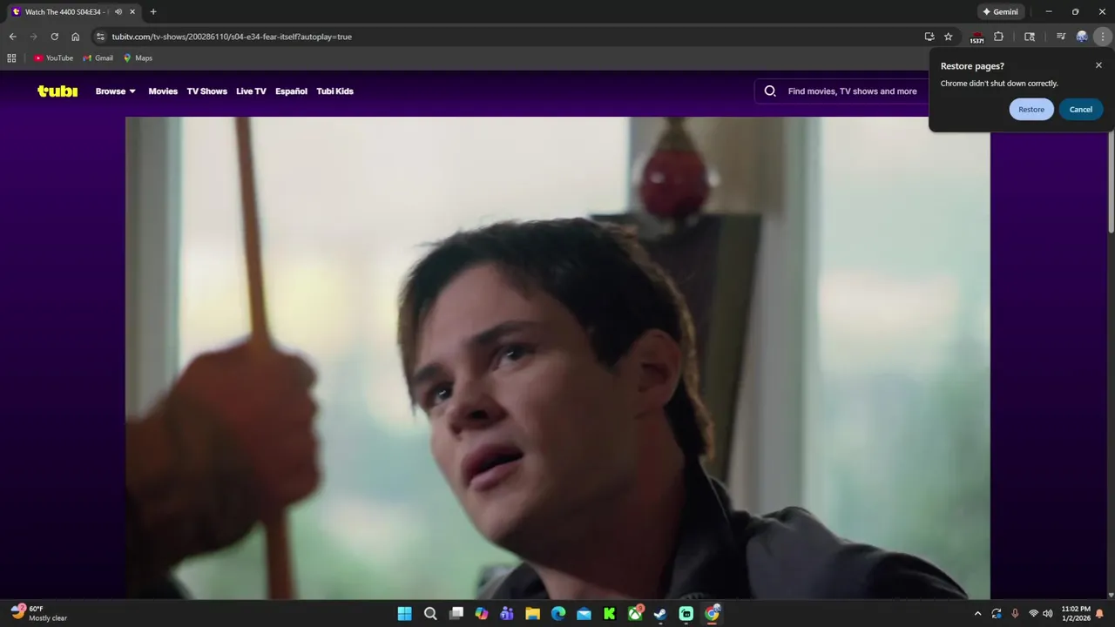Open the Mail app from taskbar

pyautogui.click(x=584, y=614)
